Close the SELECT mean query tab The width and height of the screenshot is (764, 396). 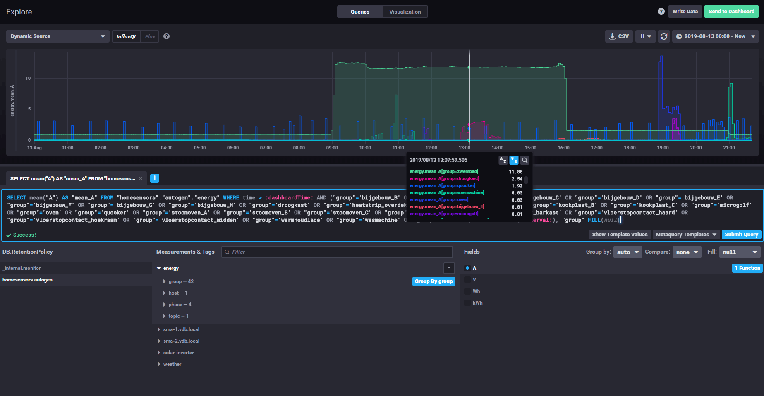(141, 178)
